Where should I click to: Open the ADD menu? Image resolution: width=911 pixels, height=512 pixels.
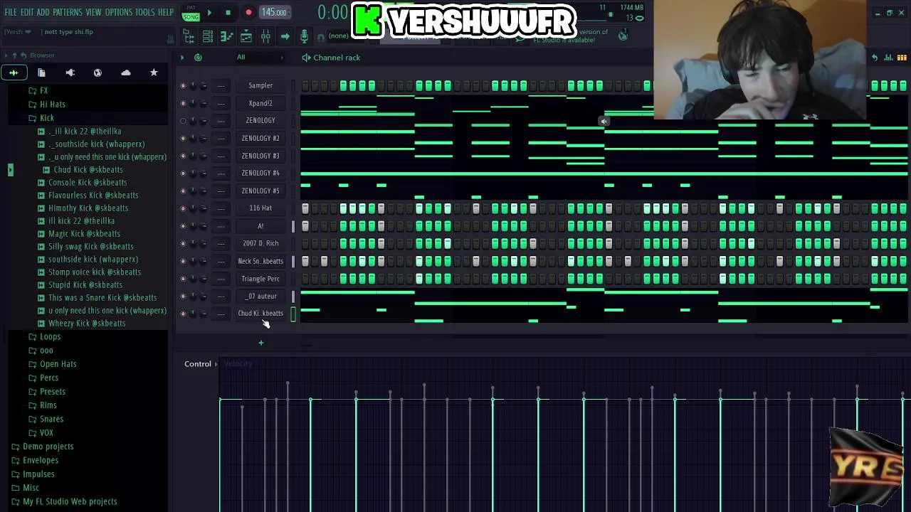(43, 12)
